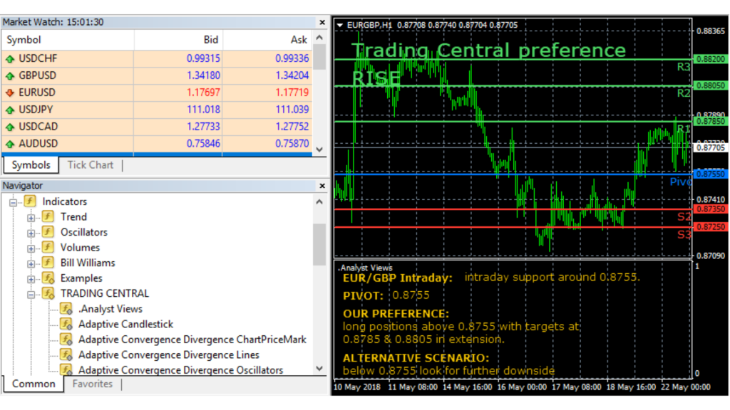Click the red 0.87250 S3 label
This screenshot has height=410, width=730.
[711, 227]
